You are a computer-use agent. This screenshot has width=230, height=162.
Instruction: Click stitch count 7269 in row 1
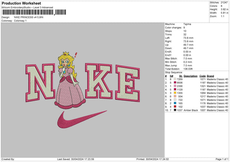coord(180,79)
